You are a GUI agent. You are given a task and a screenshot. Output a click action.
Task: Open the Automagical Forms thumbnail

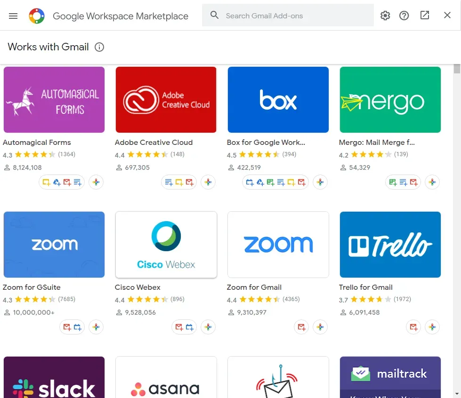click(54, 100)
